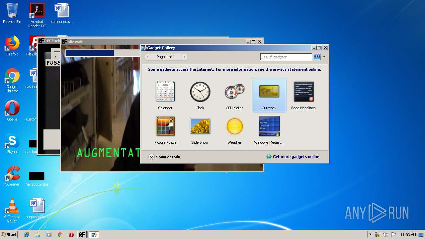Screen dimensions: 425x239
Task: Click the Opera taskbar icon
Action: click(x=71, y=235)
